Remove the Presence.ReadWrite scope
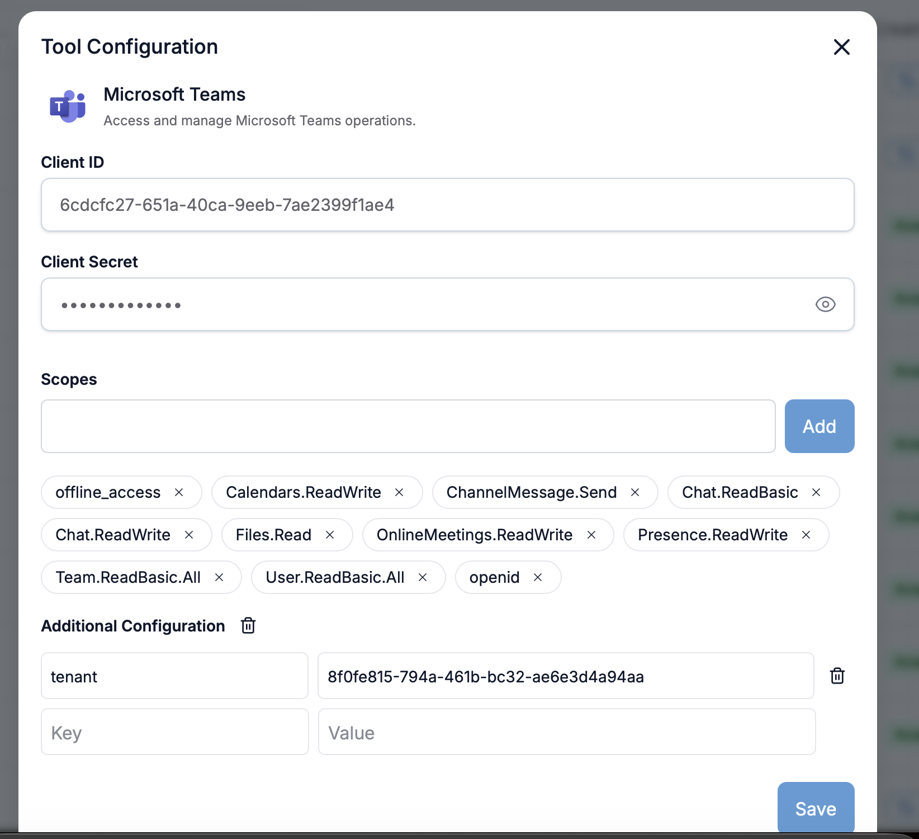Image resolution: width=919 pixels, height=839 pixels. (x=806, y=535)
